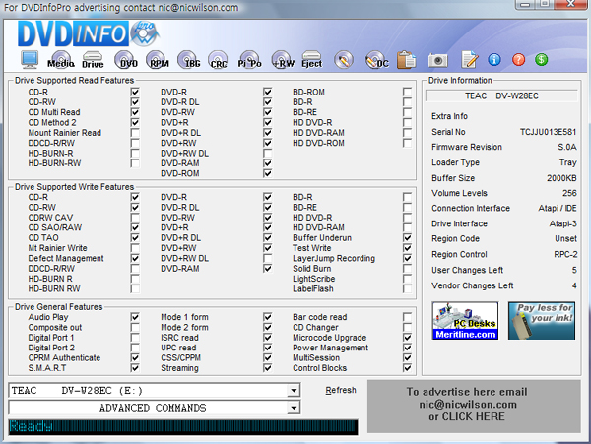Screen dimensions: 591x444
Task: Toggle CDRW CAV write checkbox
Action: tap(135, 218)
